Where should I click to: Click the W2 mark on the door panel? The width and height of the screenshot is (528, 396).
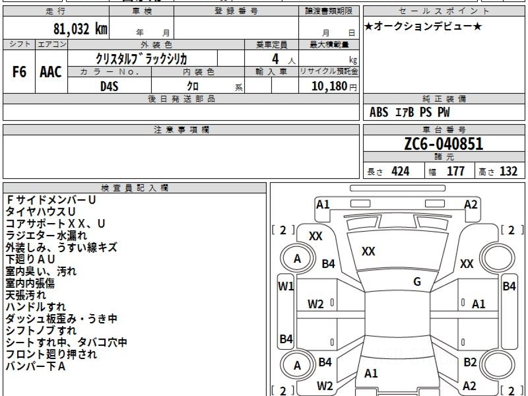point(315,304)
